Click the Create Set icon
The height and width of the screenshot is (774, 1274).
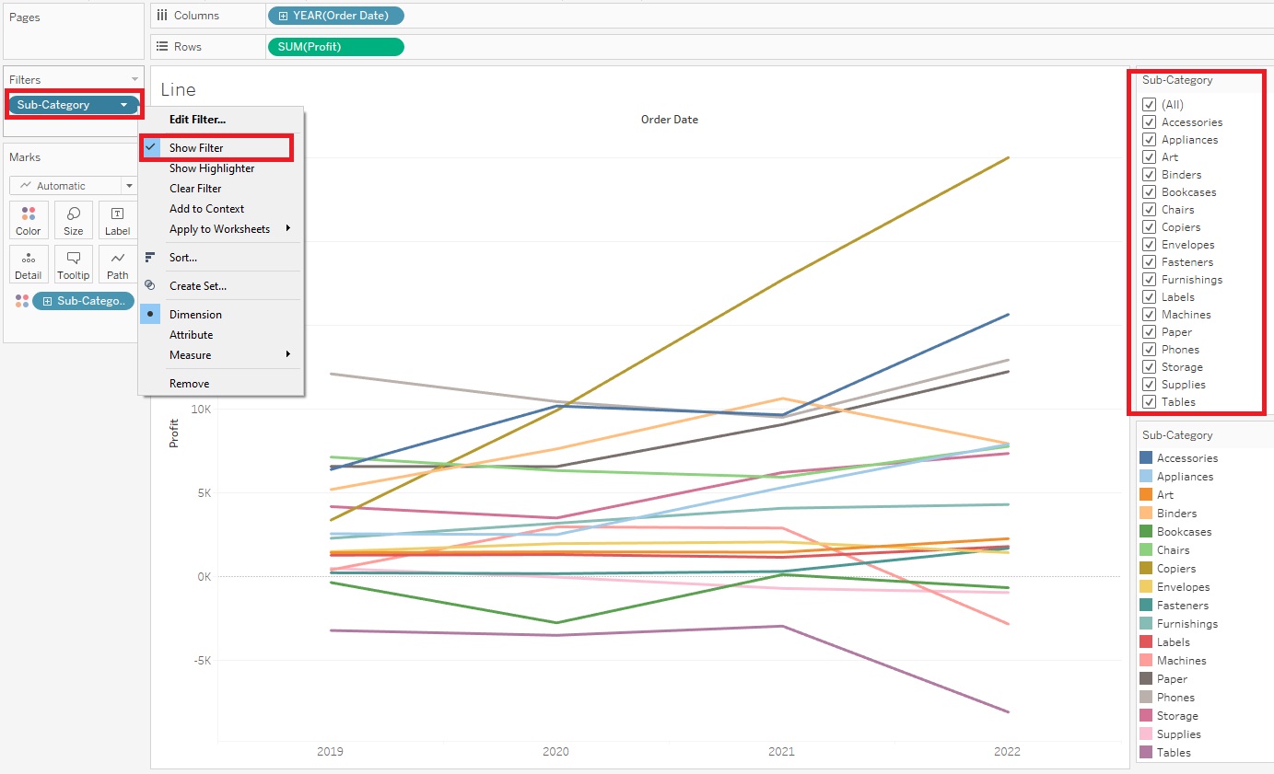pyautogui.click(x=150, y=285)
